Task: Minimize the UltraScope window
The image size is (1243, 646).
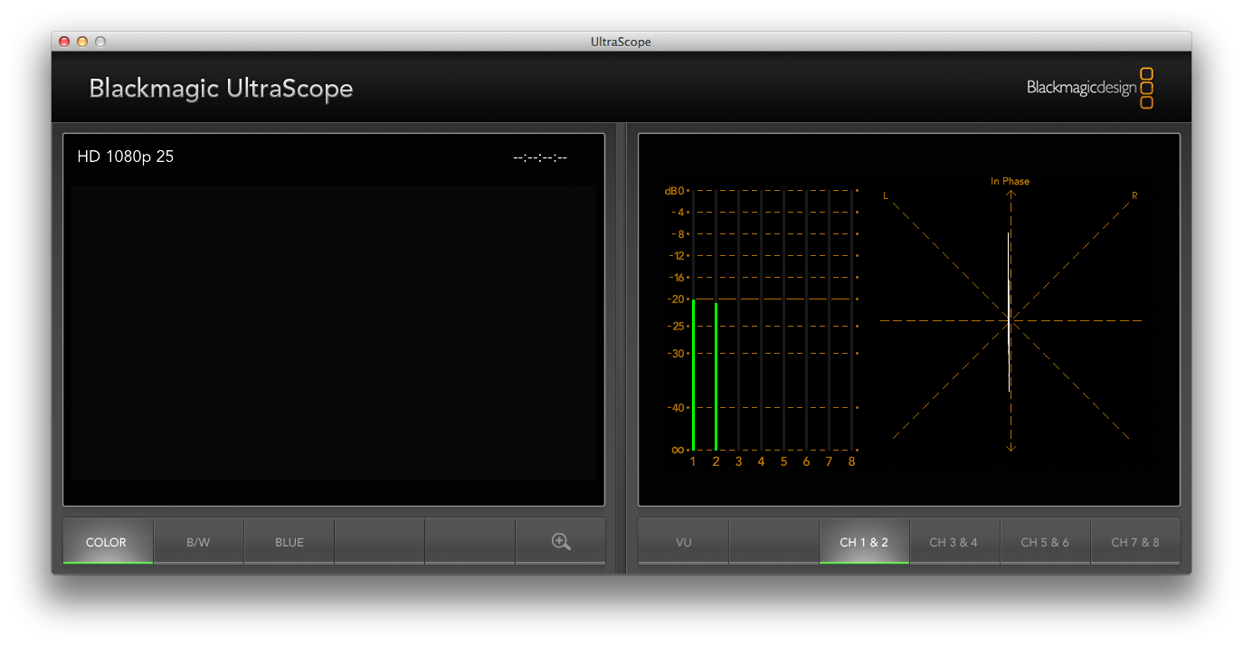Action: click(x=82, y=42)
